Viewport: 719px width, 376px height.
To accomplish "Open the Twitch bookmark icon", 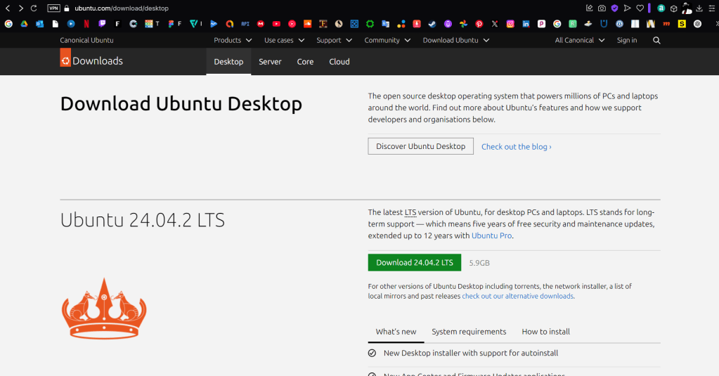I will (x=102, y=24).
